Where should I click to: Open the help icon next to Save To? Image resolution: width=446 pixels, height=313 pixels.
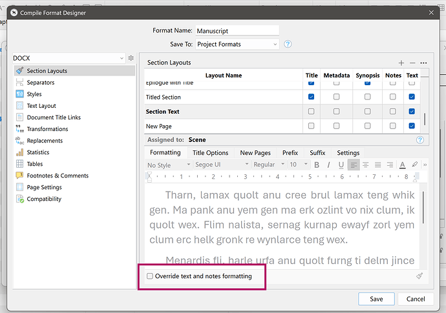[x=288, y=44]
